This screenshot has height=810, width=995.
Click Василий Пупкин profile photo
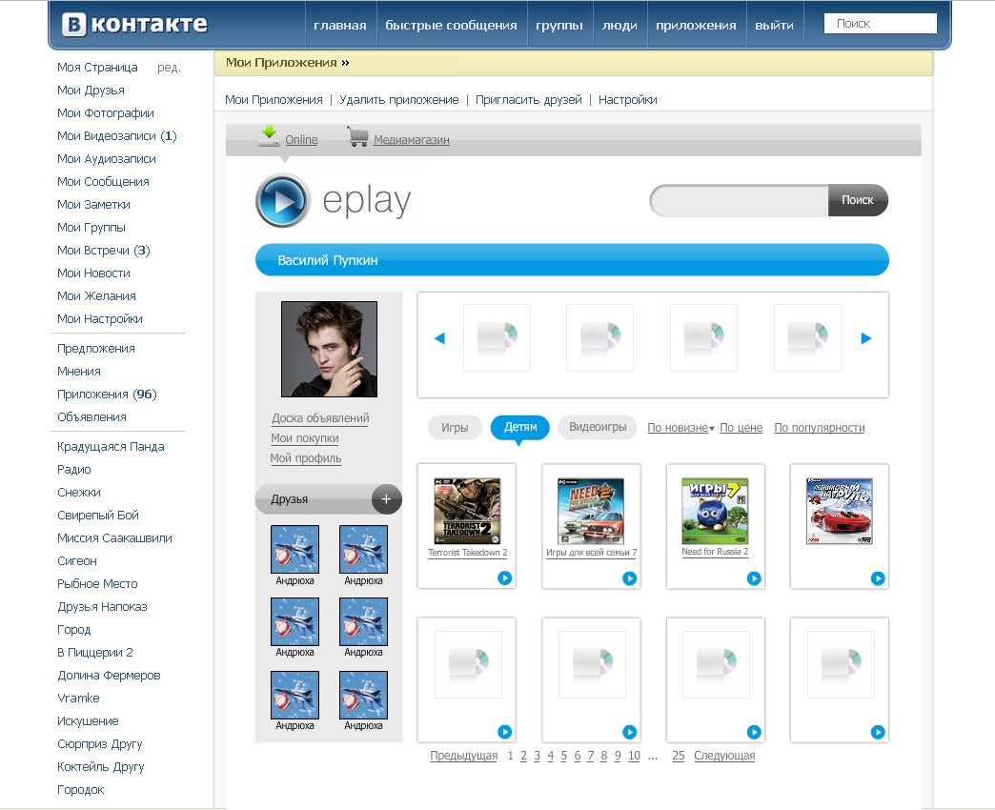(x=330, y=349)
